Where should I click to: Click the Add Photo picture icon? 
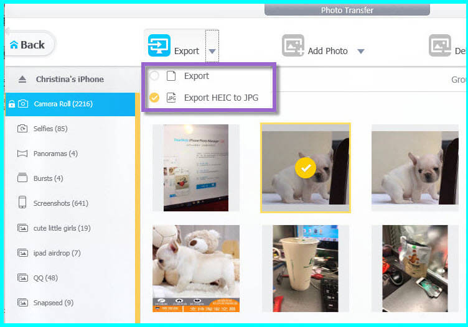[293, 45]
